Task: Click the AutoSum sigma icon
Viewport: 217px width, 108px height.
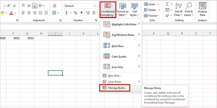Action: (168, 4)
